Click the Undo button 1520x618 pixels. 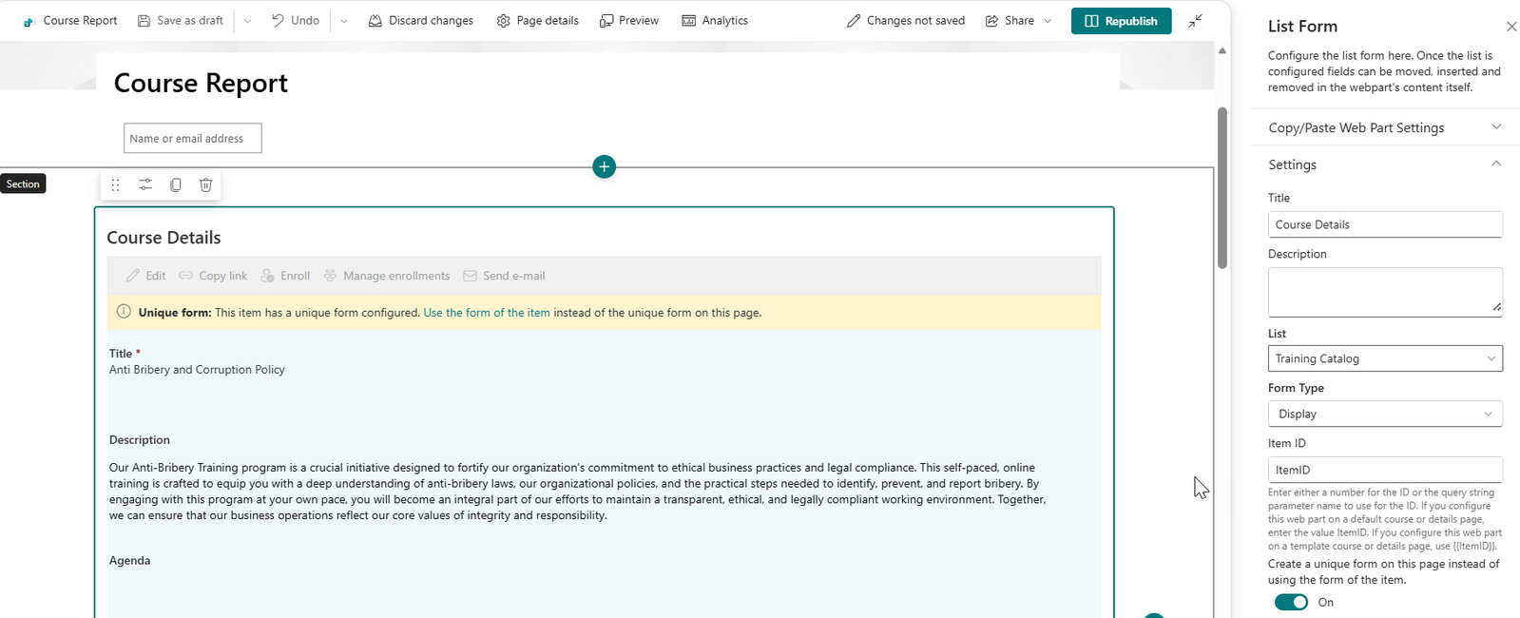point(295,21)
